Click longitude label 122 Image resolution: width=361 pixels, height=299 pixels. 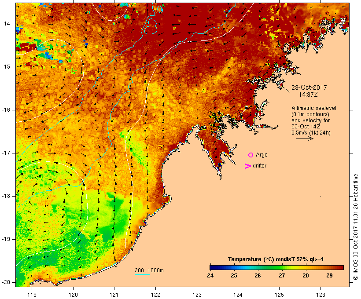[156, 295]
